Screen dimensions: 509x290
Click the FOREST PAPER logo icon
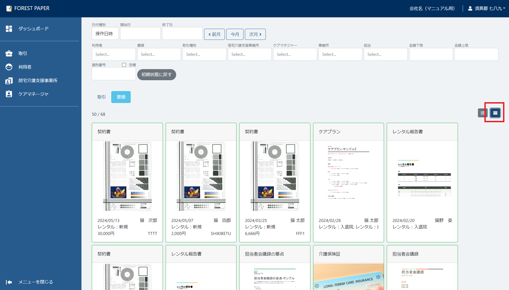click(9, 8)
